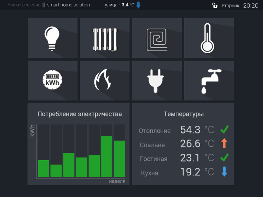Click the smart home solution label
The width and height of the screenshot is (263, 197).
(x=69, y=5)
